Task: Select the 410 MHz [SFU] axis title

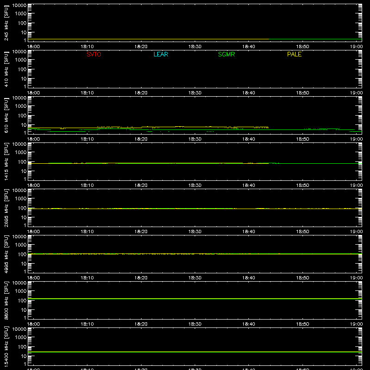Action: point(6,69)
